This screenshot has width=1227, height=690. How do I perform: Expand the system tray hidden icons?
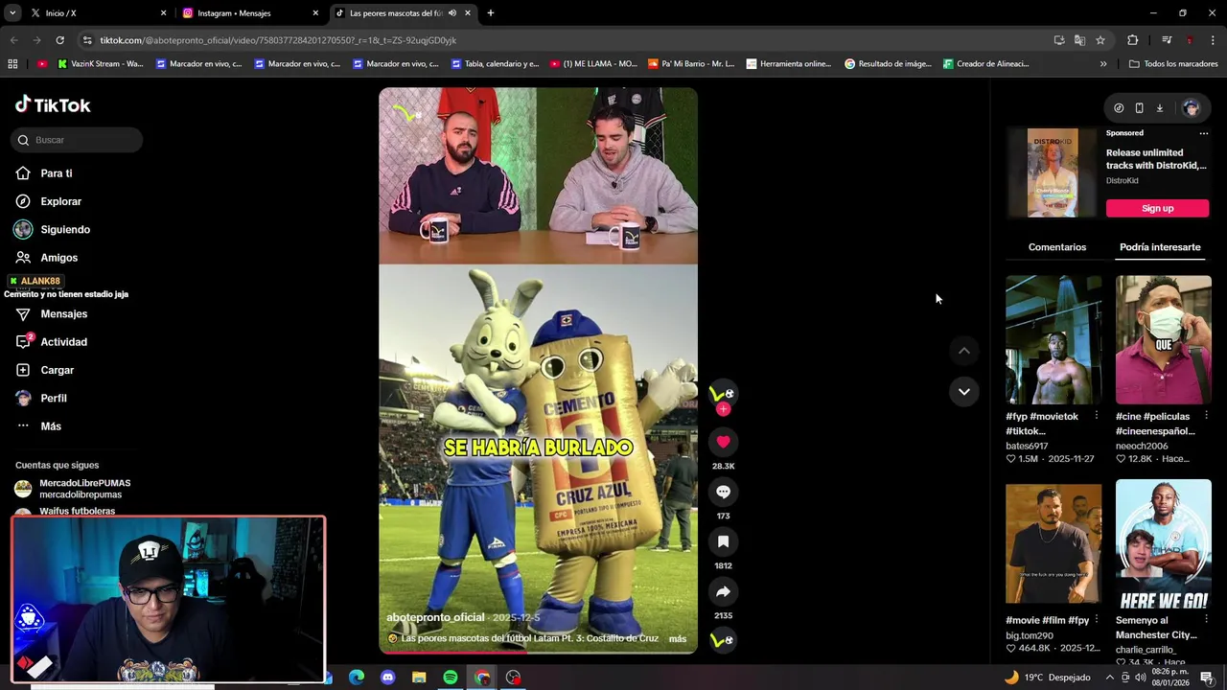(x=1110, y=677)
